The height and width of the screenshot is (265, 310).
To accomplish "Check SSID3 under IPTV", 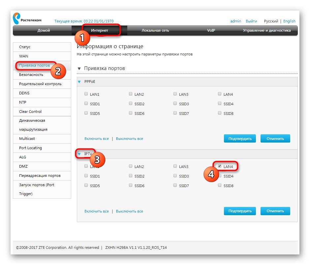I will [x=175, y=176].
